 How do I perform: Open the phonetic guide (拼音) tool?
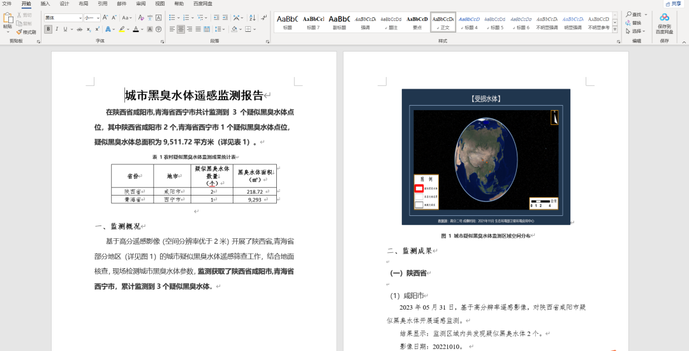point(151,18)
